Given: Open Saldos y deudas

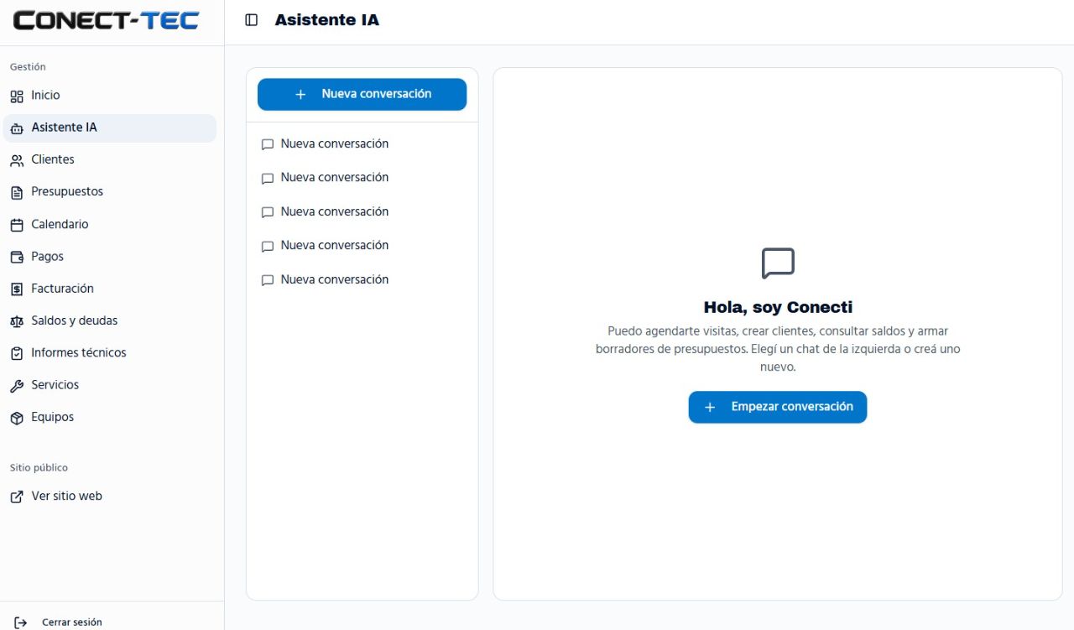Looking at the screenshot, I should click(110, 321).
